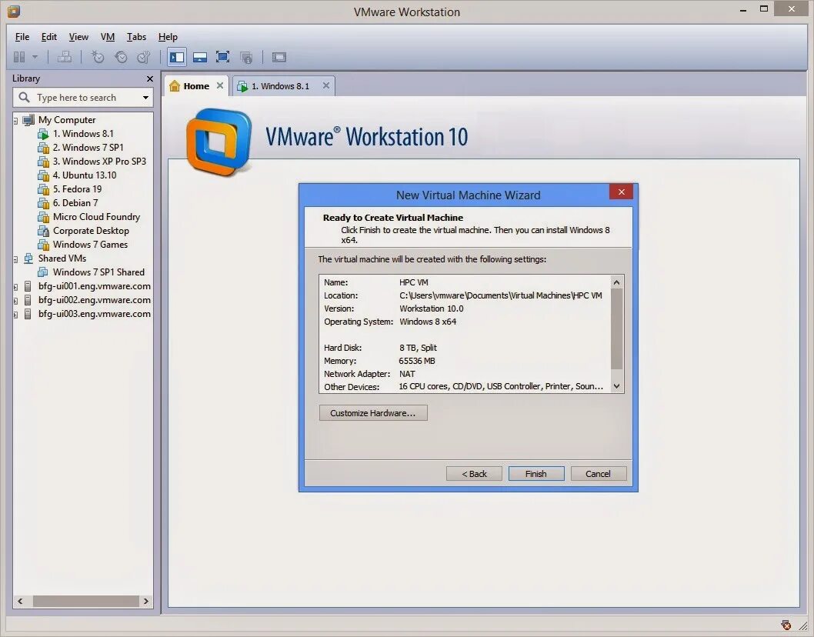
Task: Open the Edit menu
Action: click(x=48, y=37)
